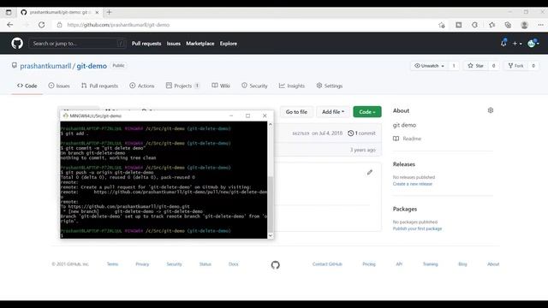Open the Add file dropdown

pos(333,112)
